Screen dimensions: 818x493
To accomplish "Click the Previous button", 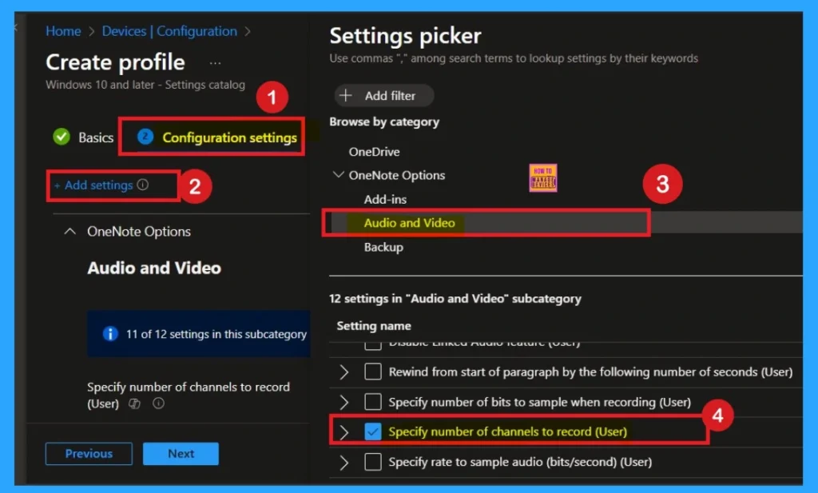I will [x=89, y=453].
